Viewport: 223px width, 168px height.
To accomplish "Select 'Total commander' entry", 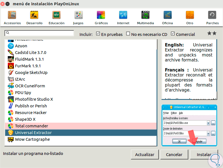I will tap(81, 126).
